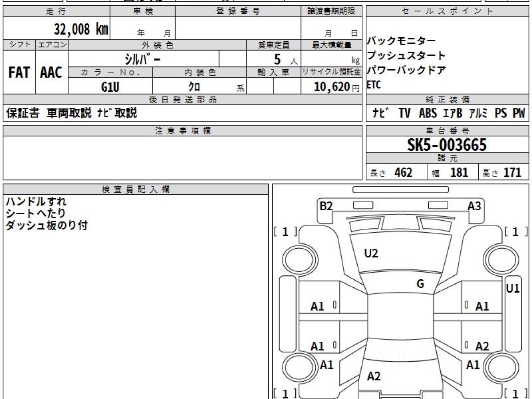Select the エアコン header cell
This screenshot has height=399, width=532.
(x=52, y=45)
